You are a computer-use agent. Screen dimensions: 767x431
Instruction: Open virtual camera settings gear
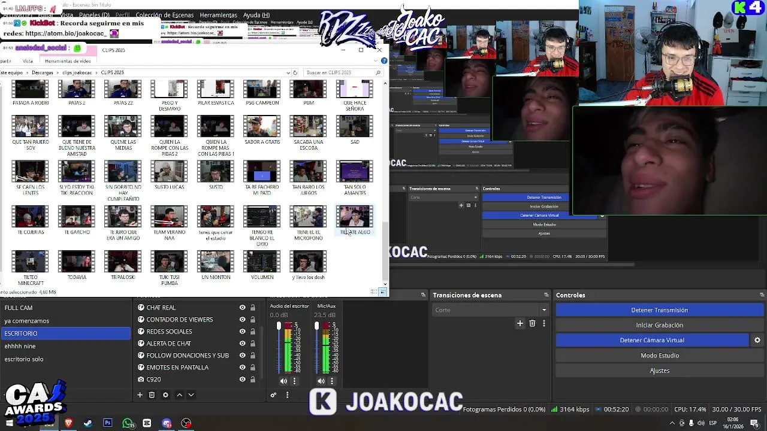pyautogui.click(x=757, y=340)
